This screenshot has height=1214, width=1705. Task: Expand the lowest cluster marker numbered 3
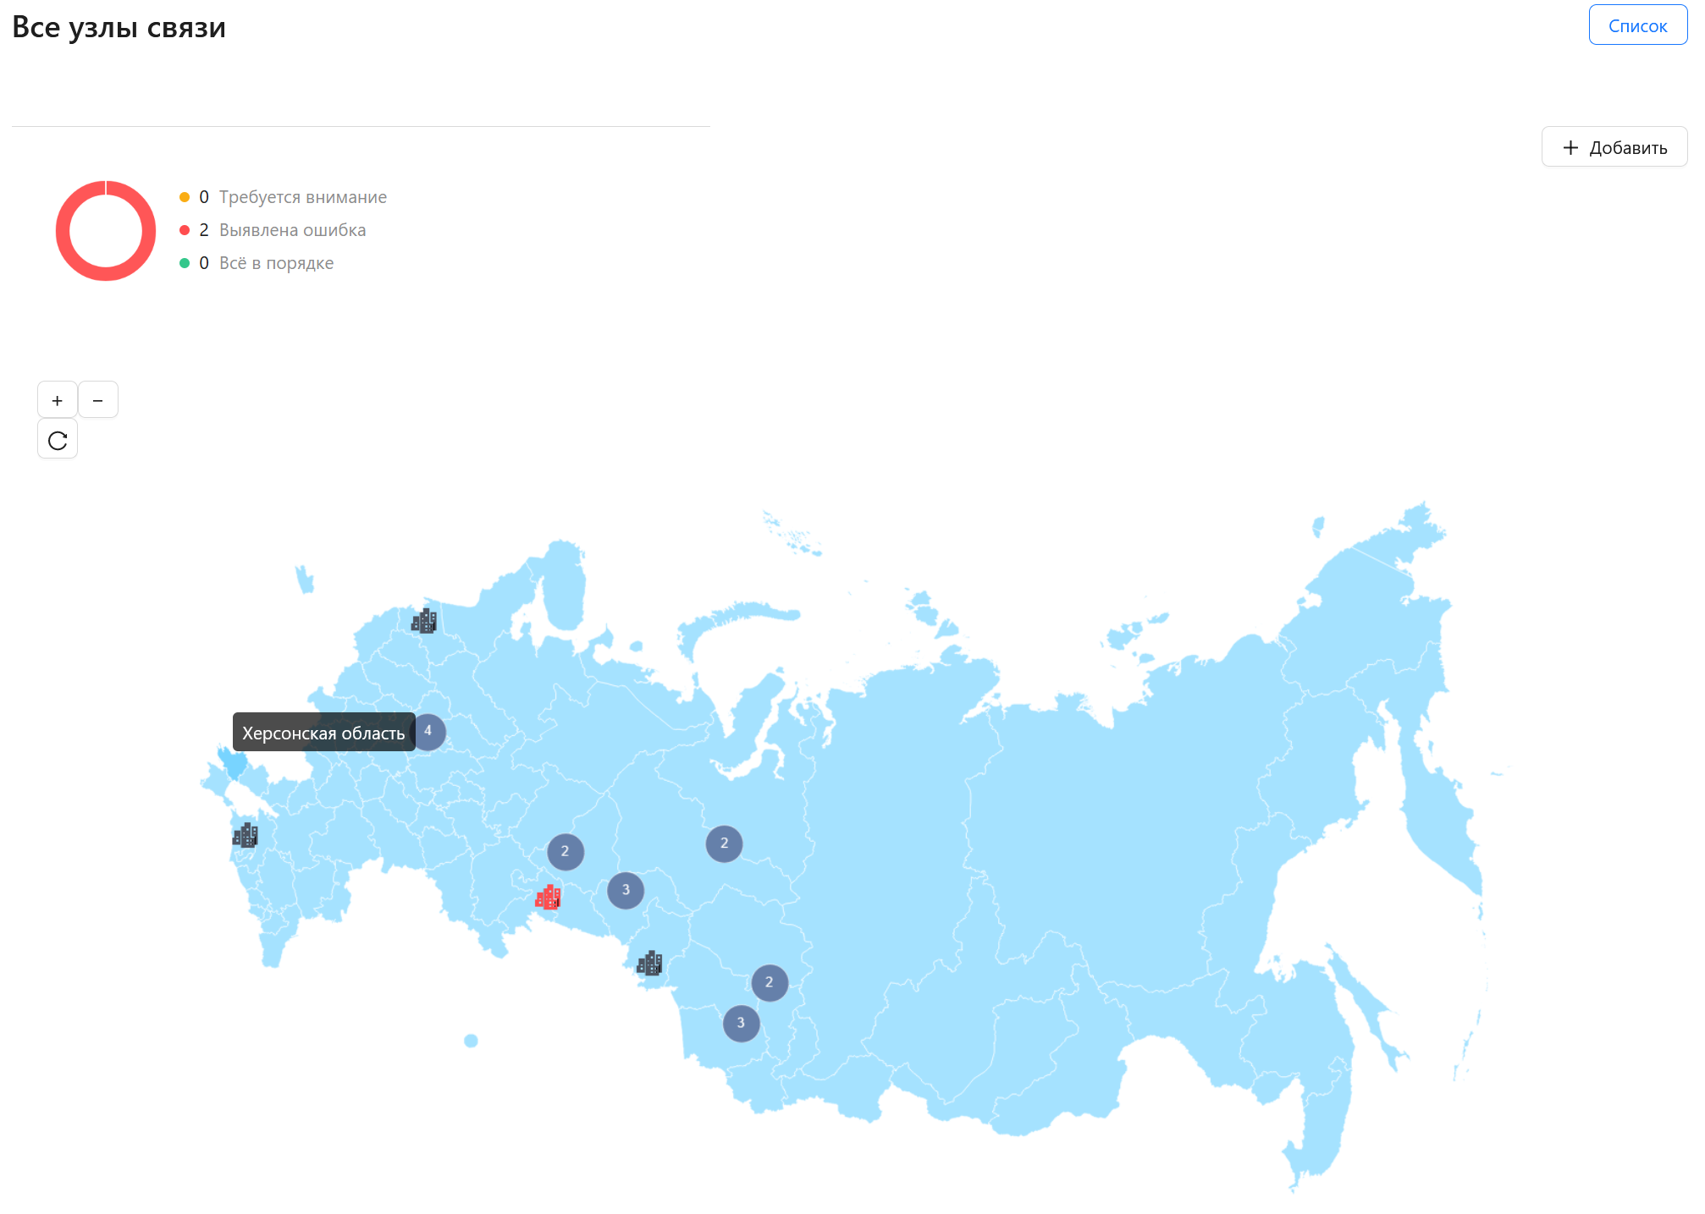pos(741,1023)
